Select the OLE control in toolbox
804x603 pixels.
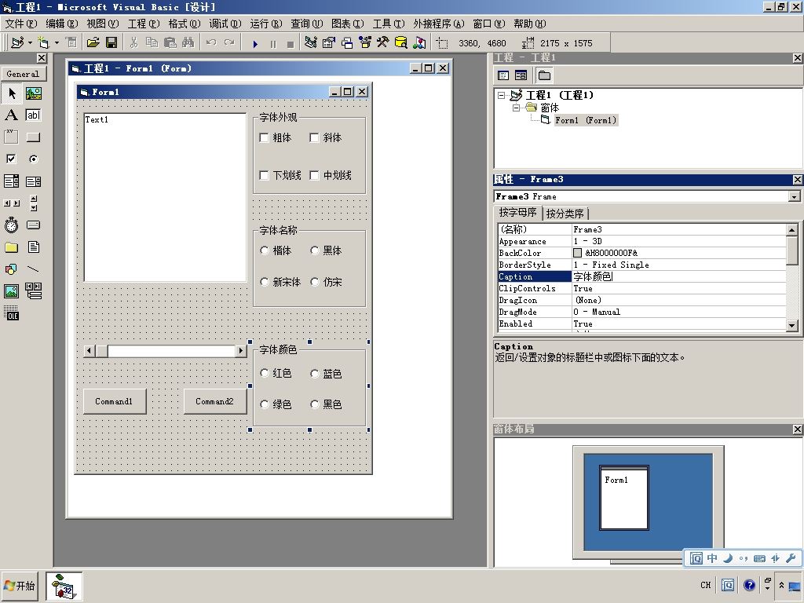tap(11, 312)
